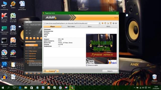Open Windows Start menu
Image resolution: width=161 pixels, height=90 pixels.
point(3,87)
